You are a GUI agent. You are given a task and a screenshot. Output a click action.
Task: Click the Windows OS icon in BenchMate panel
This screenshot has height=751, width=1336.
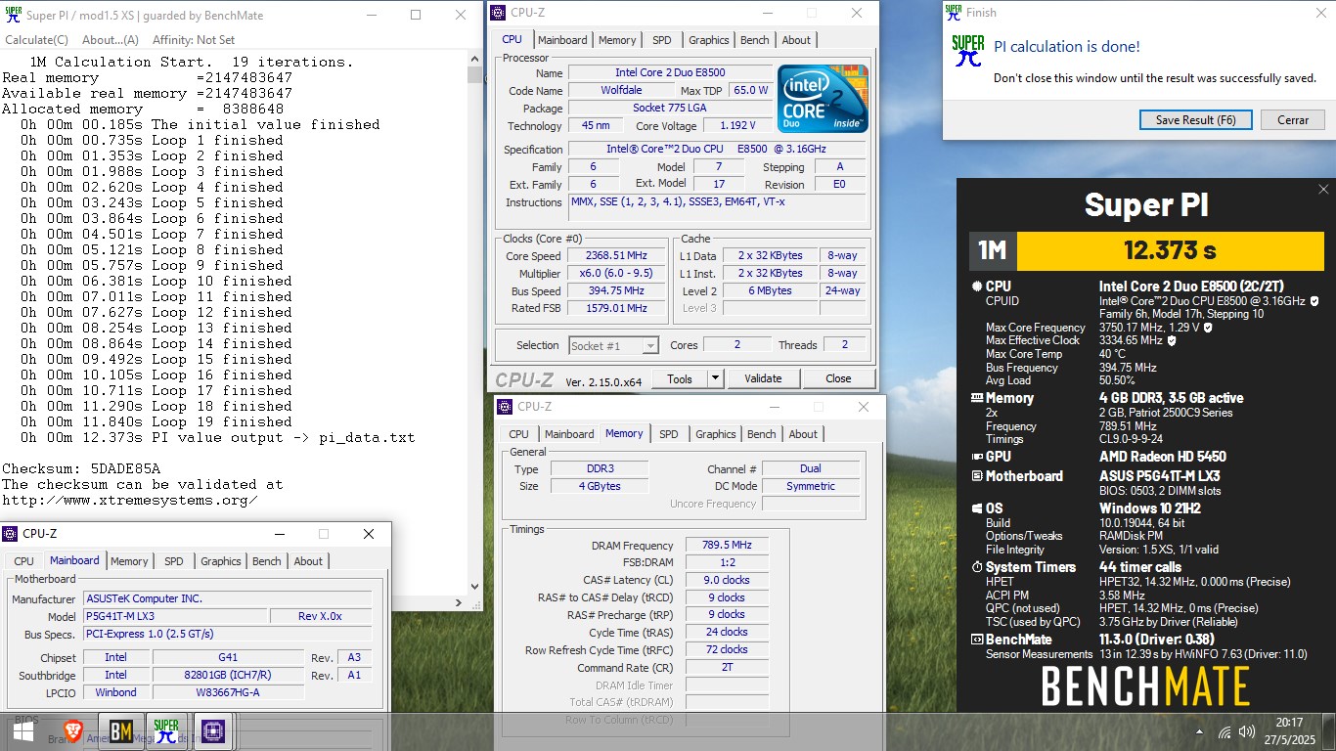(976, 508)
